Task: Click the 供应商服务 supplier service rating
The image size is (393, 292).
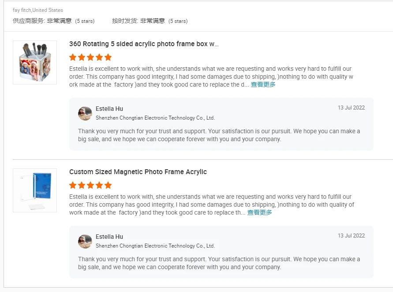Action: tap(54, 21)
